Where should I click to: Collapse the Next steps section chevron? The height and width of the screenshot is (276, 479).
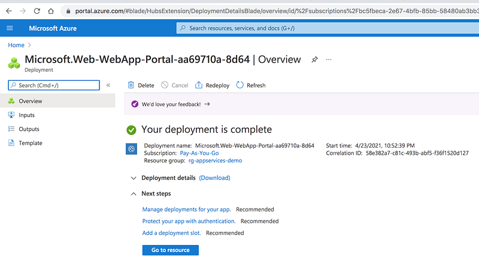click(x=134, y=194)
